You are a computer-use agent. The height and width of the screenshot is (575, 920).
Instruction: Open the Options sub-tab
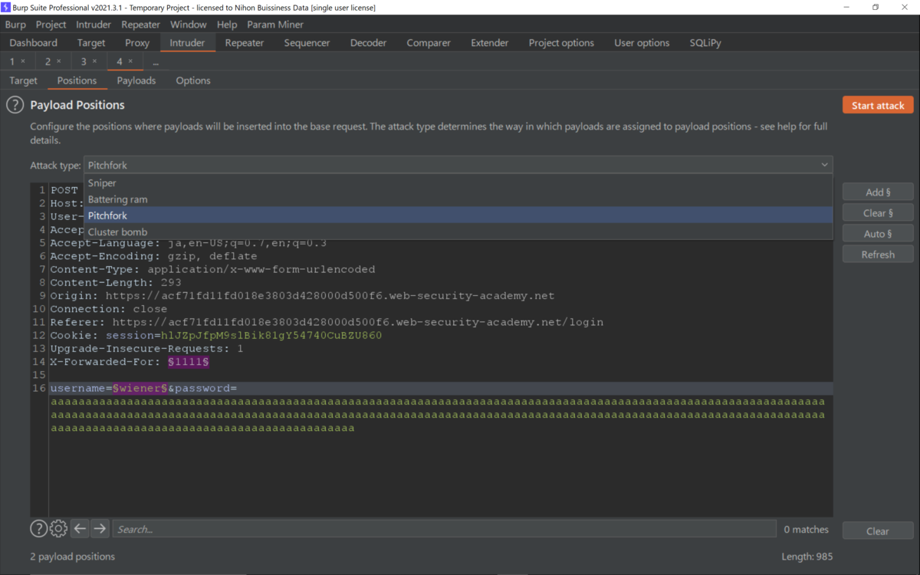point(193,80)
